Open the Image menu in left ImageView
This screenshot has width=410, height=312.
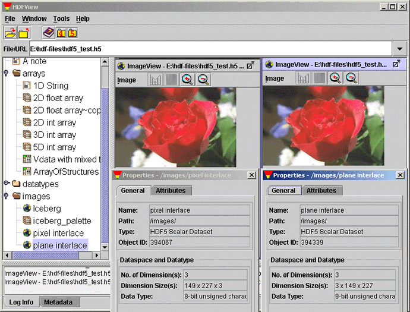point(127,80)
